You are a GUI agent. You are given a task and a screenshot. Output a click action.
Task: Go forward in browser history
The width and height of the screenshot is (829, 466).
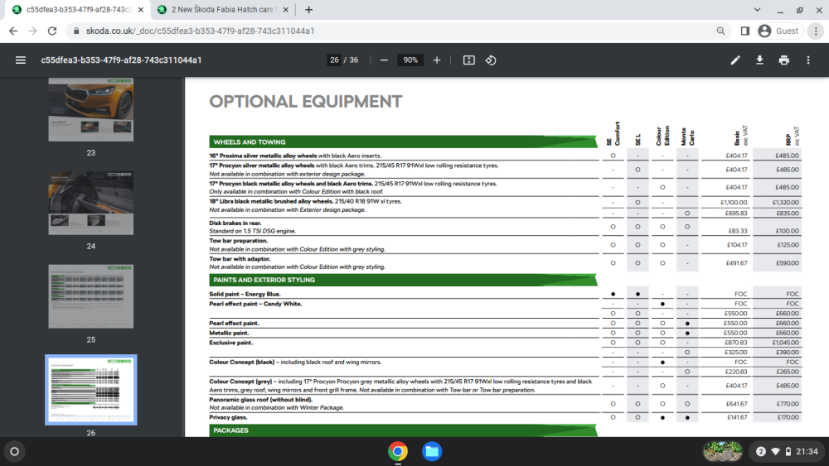(x=33, y=31)
